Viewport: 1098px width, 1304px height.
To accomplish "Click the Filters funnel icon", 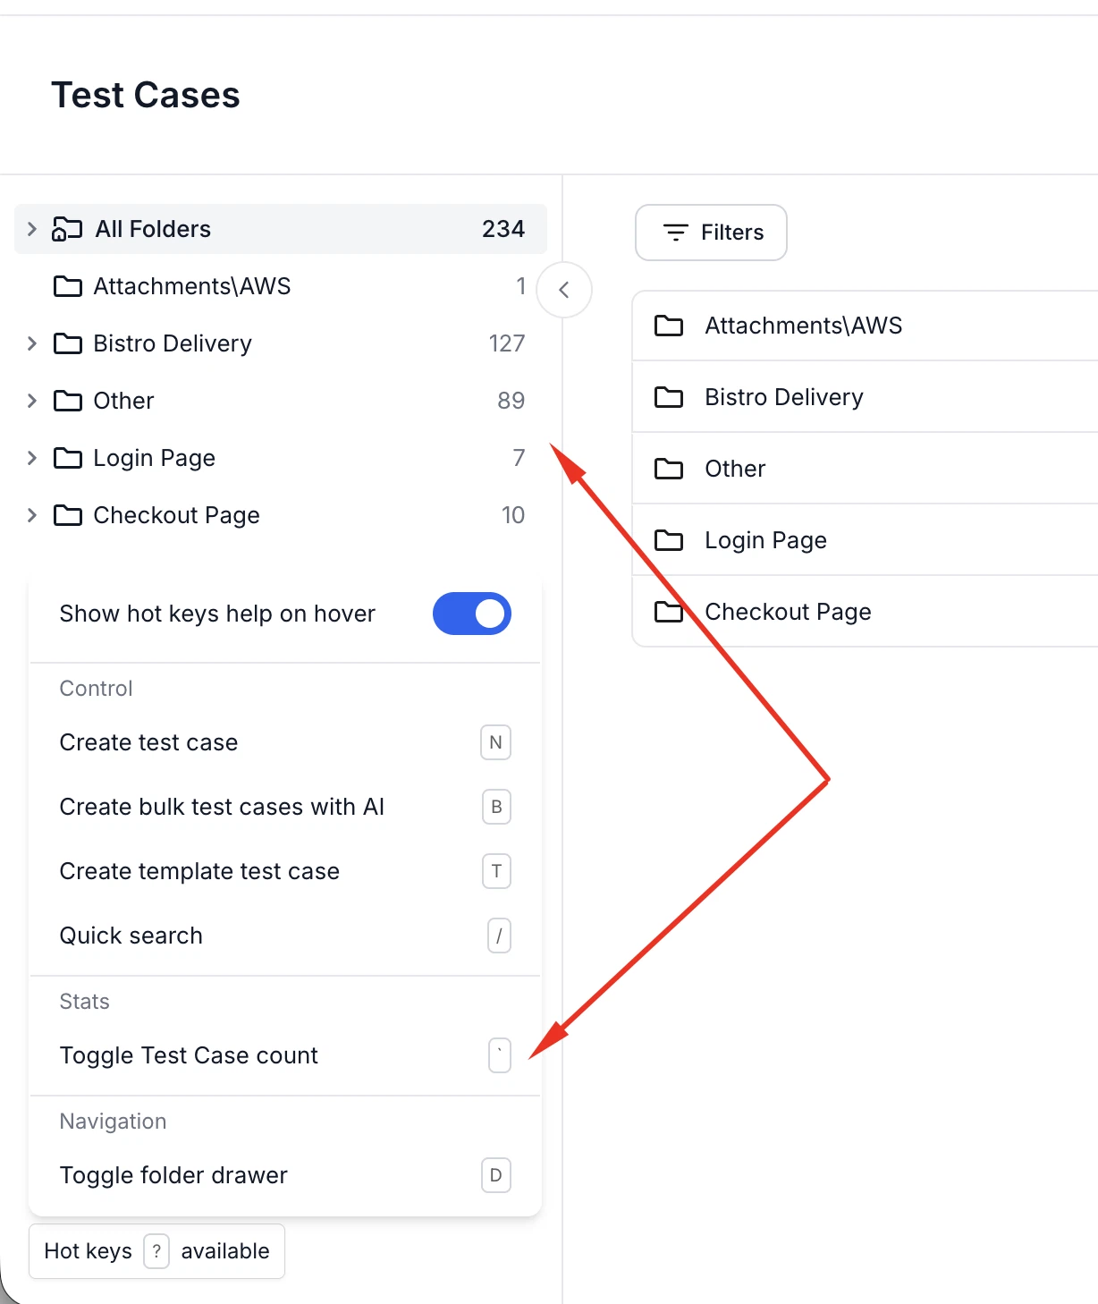I will tap(675, 233).
